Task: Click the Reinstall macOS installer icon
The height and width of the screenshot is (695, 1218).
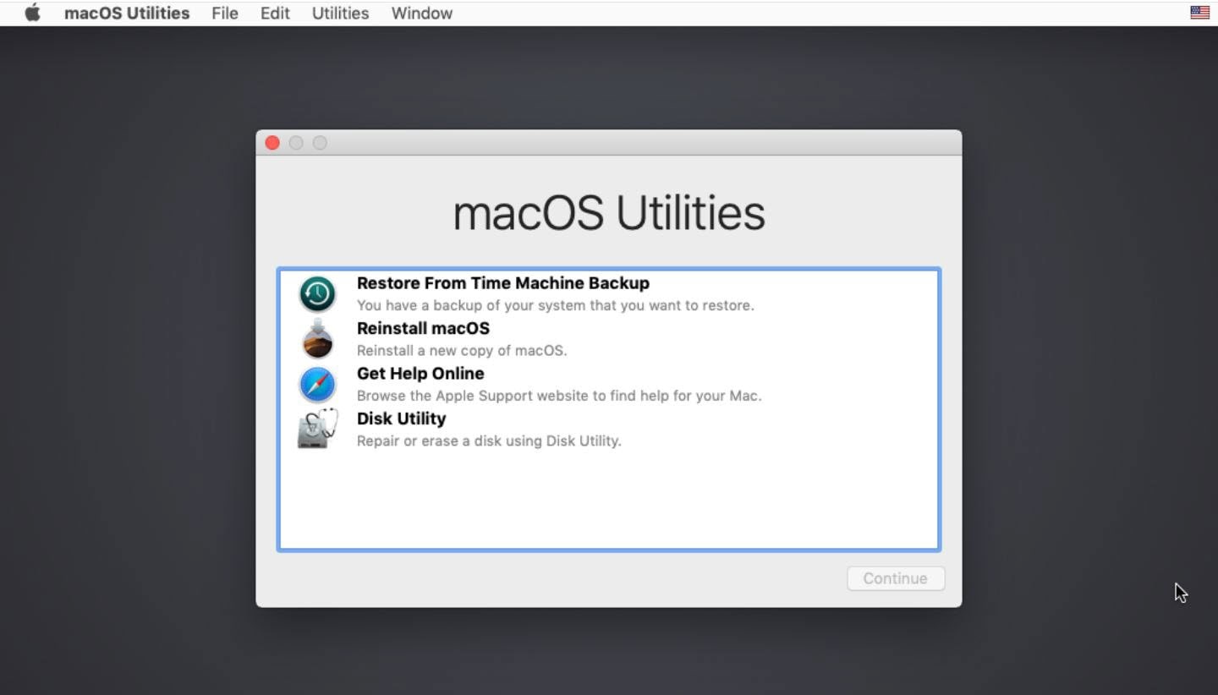Action: point(317,339)
